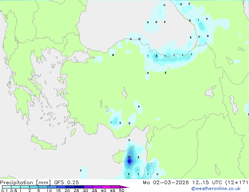The height and width of the screenshot is (192, 249).
Task: Click the 5–10 mm legend color swatch
Action: click(x=43, y=187)
